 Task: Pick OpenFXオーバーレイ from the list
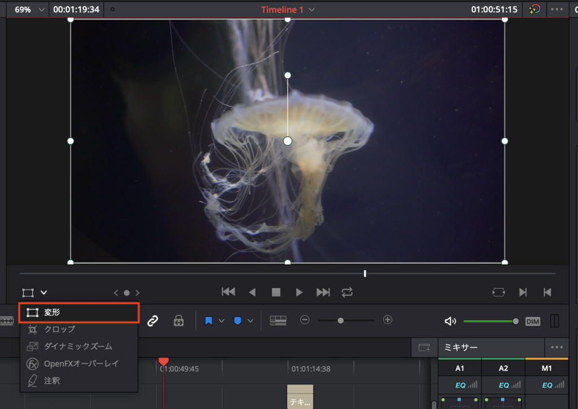coord(81,363)
